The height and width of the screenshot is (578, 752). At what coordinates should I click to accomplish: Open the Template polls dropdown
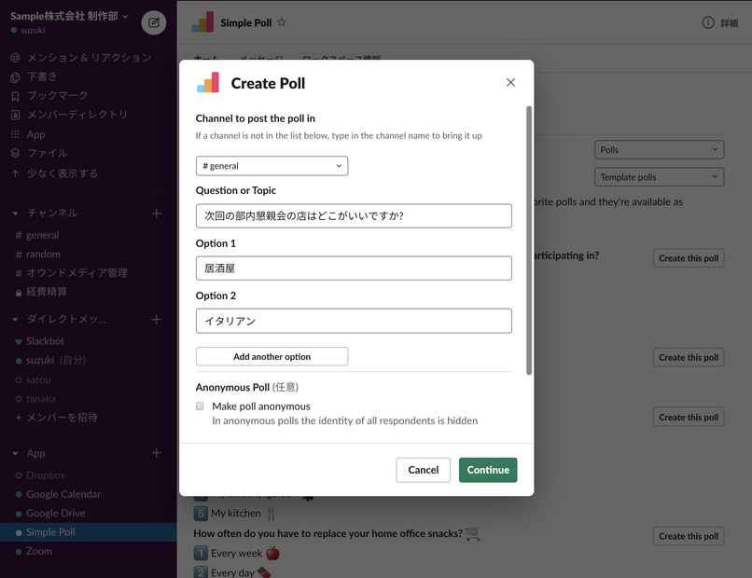point(659,177)
